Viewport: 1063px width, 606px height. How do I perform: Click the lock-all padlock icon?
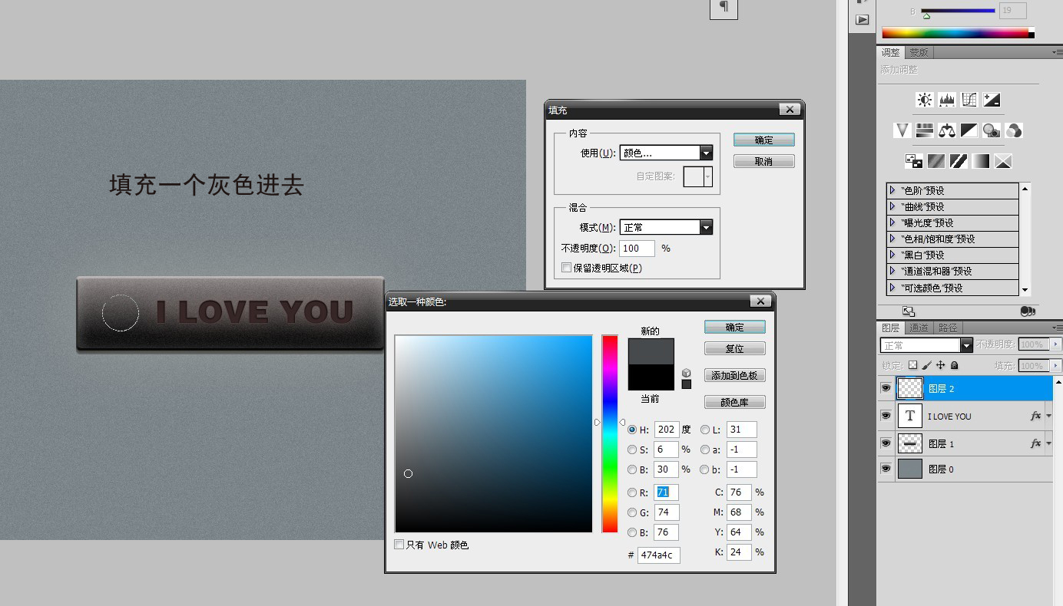click(955, 366)
